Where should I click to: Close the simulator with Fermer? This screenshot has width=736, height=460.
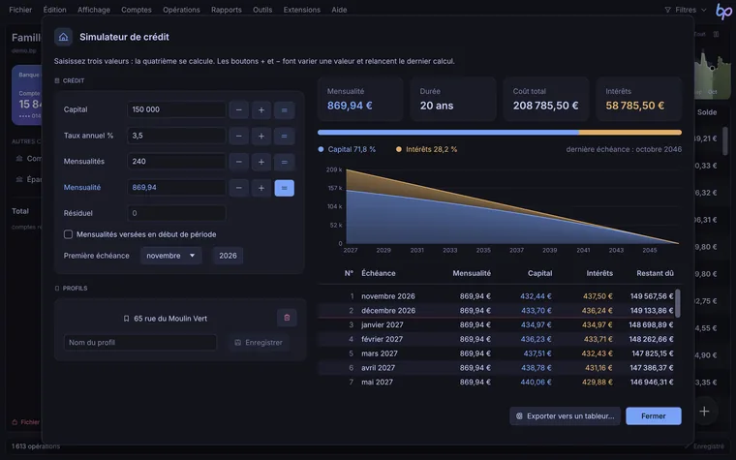(x=654, y=415)
